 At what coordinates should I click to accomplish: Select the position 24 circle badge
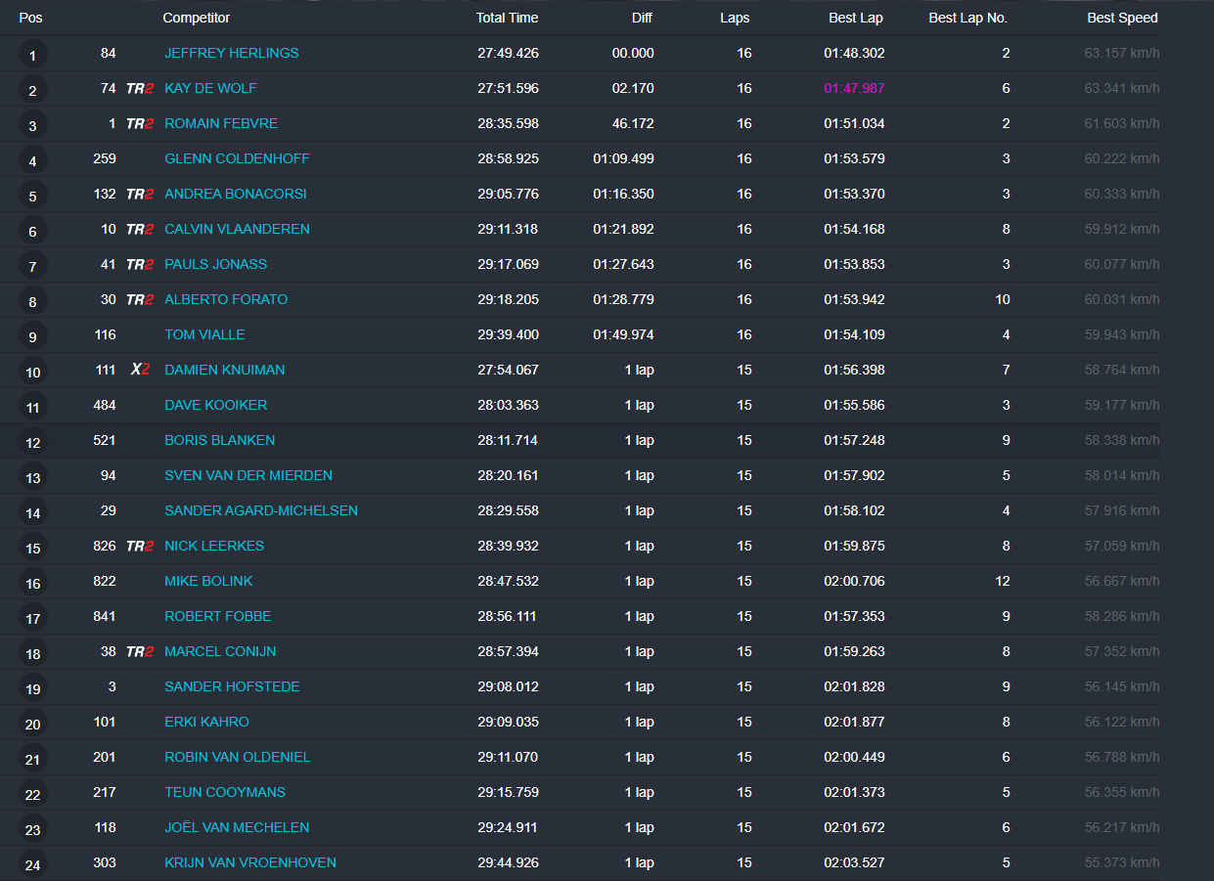32,864
